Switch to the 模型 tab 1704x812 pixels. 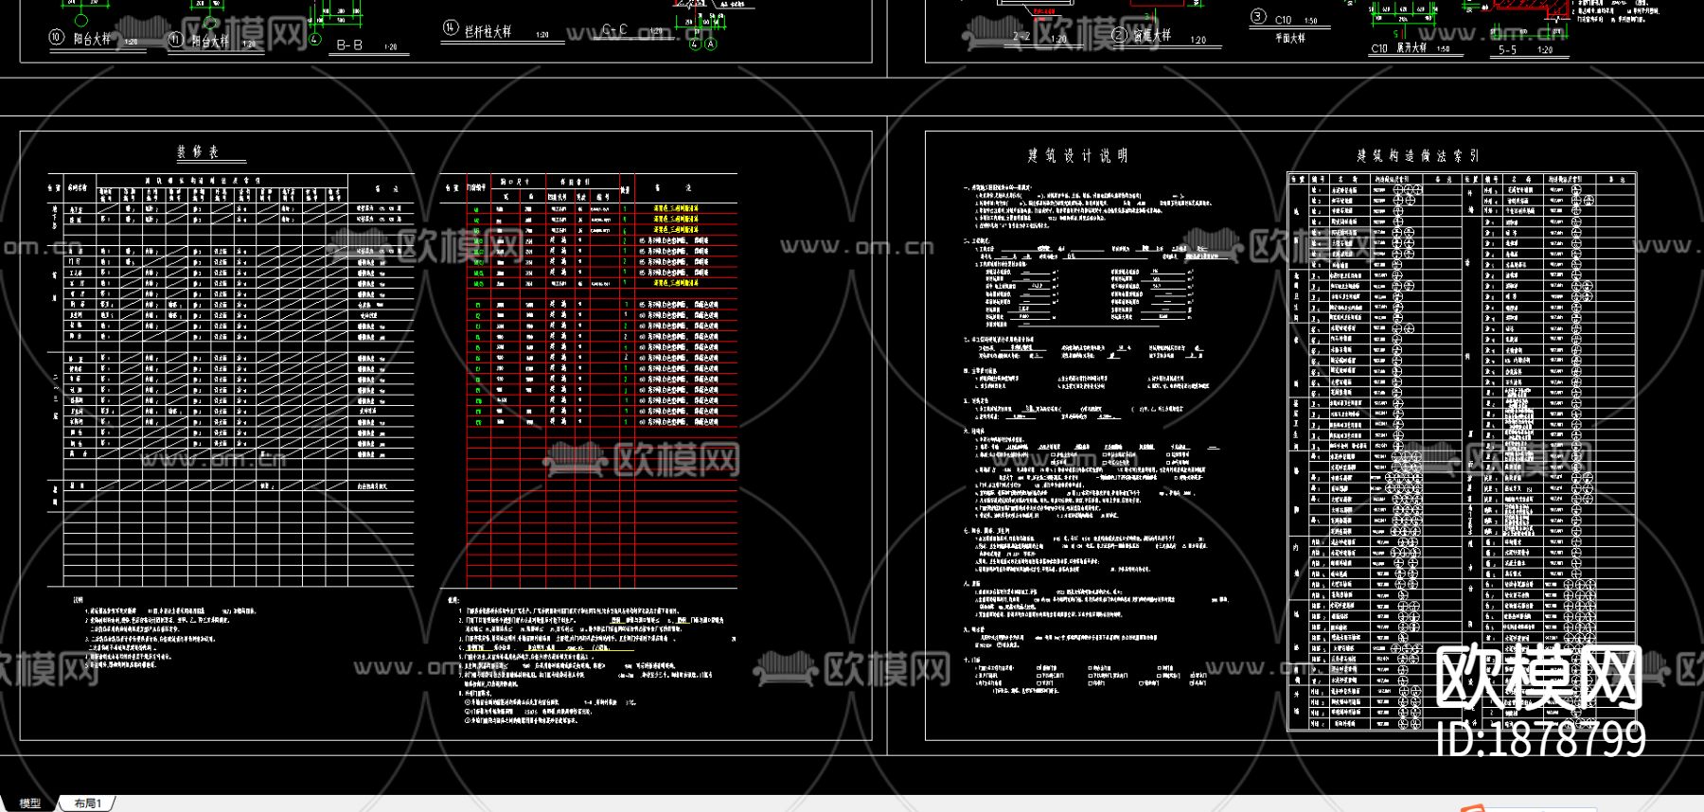(x=30, y=803)
